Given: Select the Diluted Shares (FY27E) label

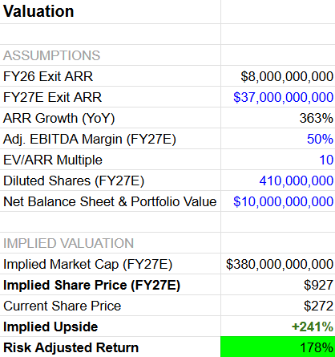Looking at the screenshot, I should click(x=74, y=181).
